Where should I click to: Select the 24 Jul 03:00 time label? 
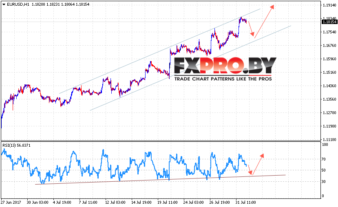pos(194,203)
